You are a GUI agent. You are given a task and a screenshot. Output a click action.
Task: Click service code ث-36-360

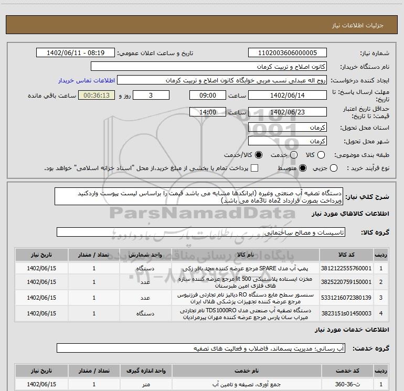[347, 384]
